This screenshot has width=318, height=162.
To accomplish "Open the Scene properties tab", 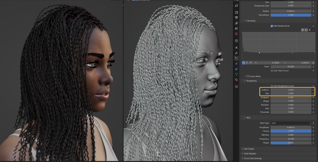I will coord(236,29).
